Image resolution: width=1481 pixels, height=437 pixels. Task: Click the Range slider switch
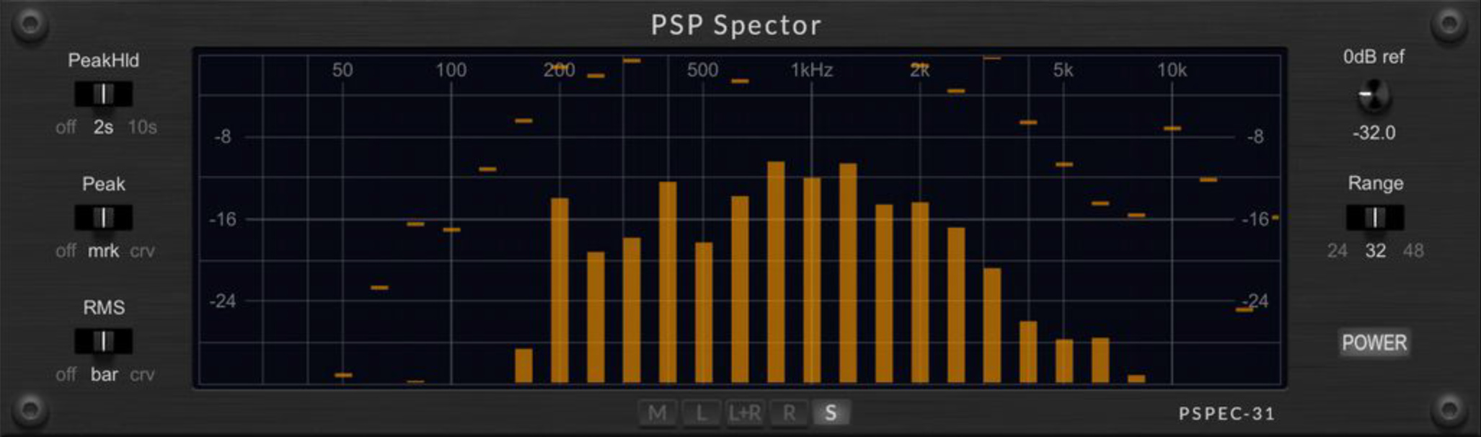pyautogui.click(x=1375, y=217)
